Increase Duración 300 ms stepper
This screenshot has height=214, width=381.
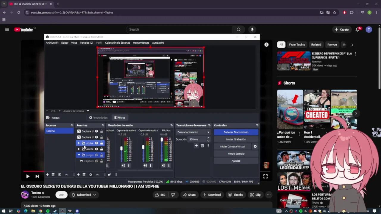point(208,138)
